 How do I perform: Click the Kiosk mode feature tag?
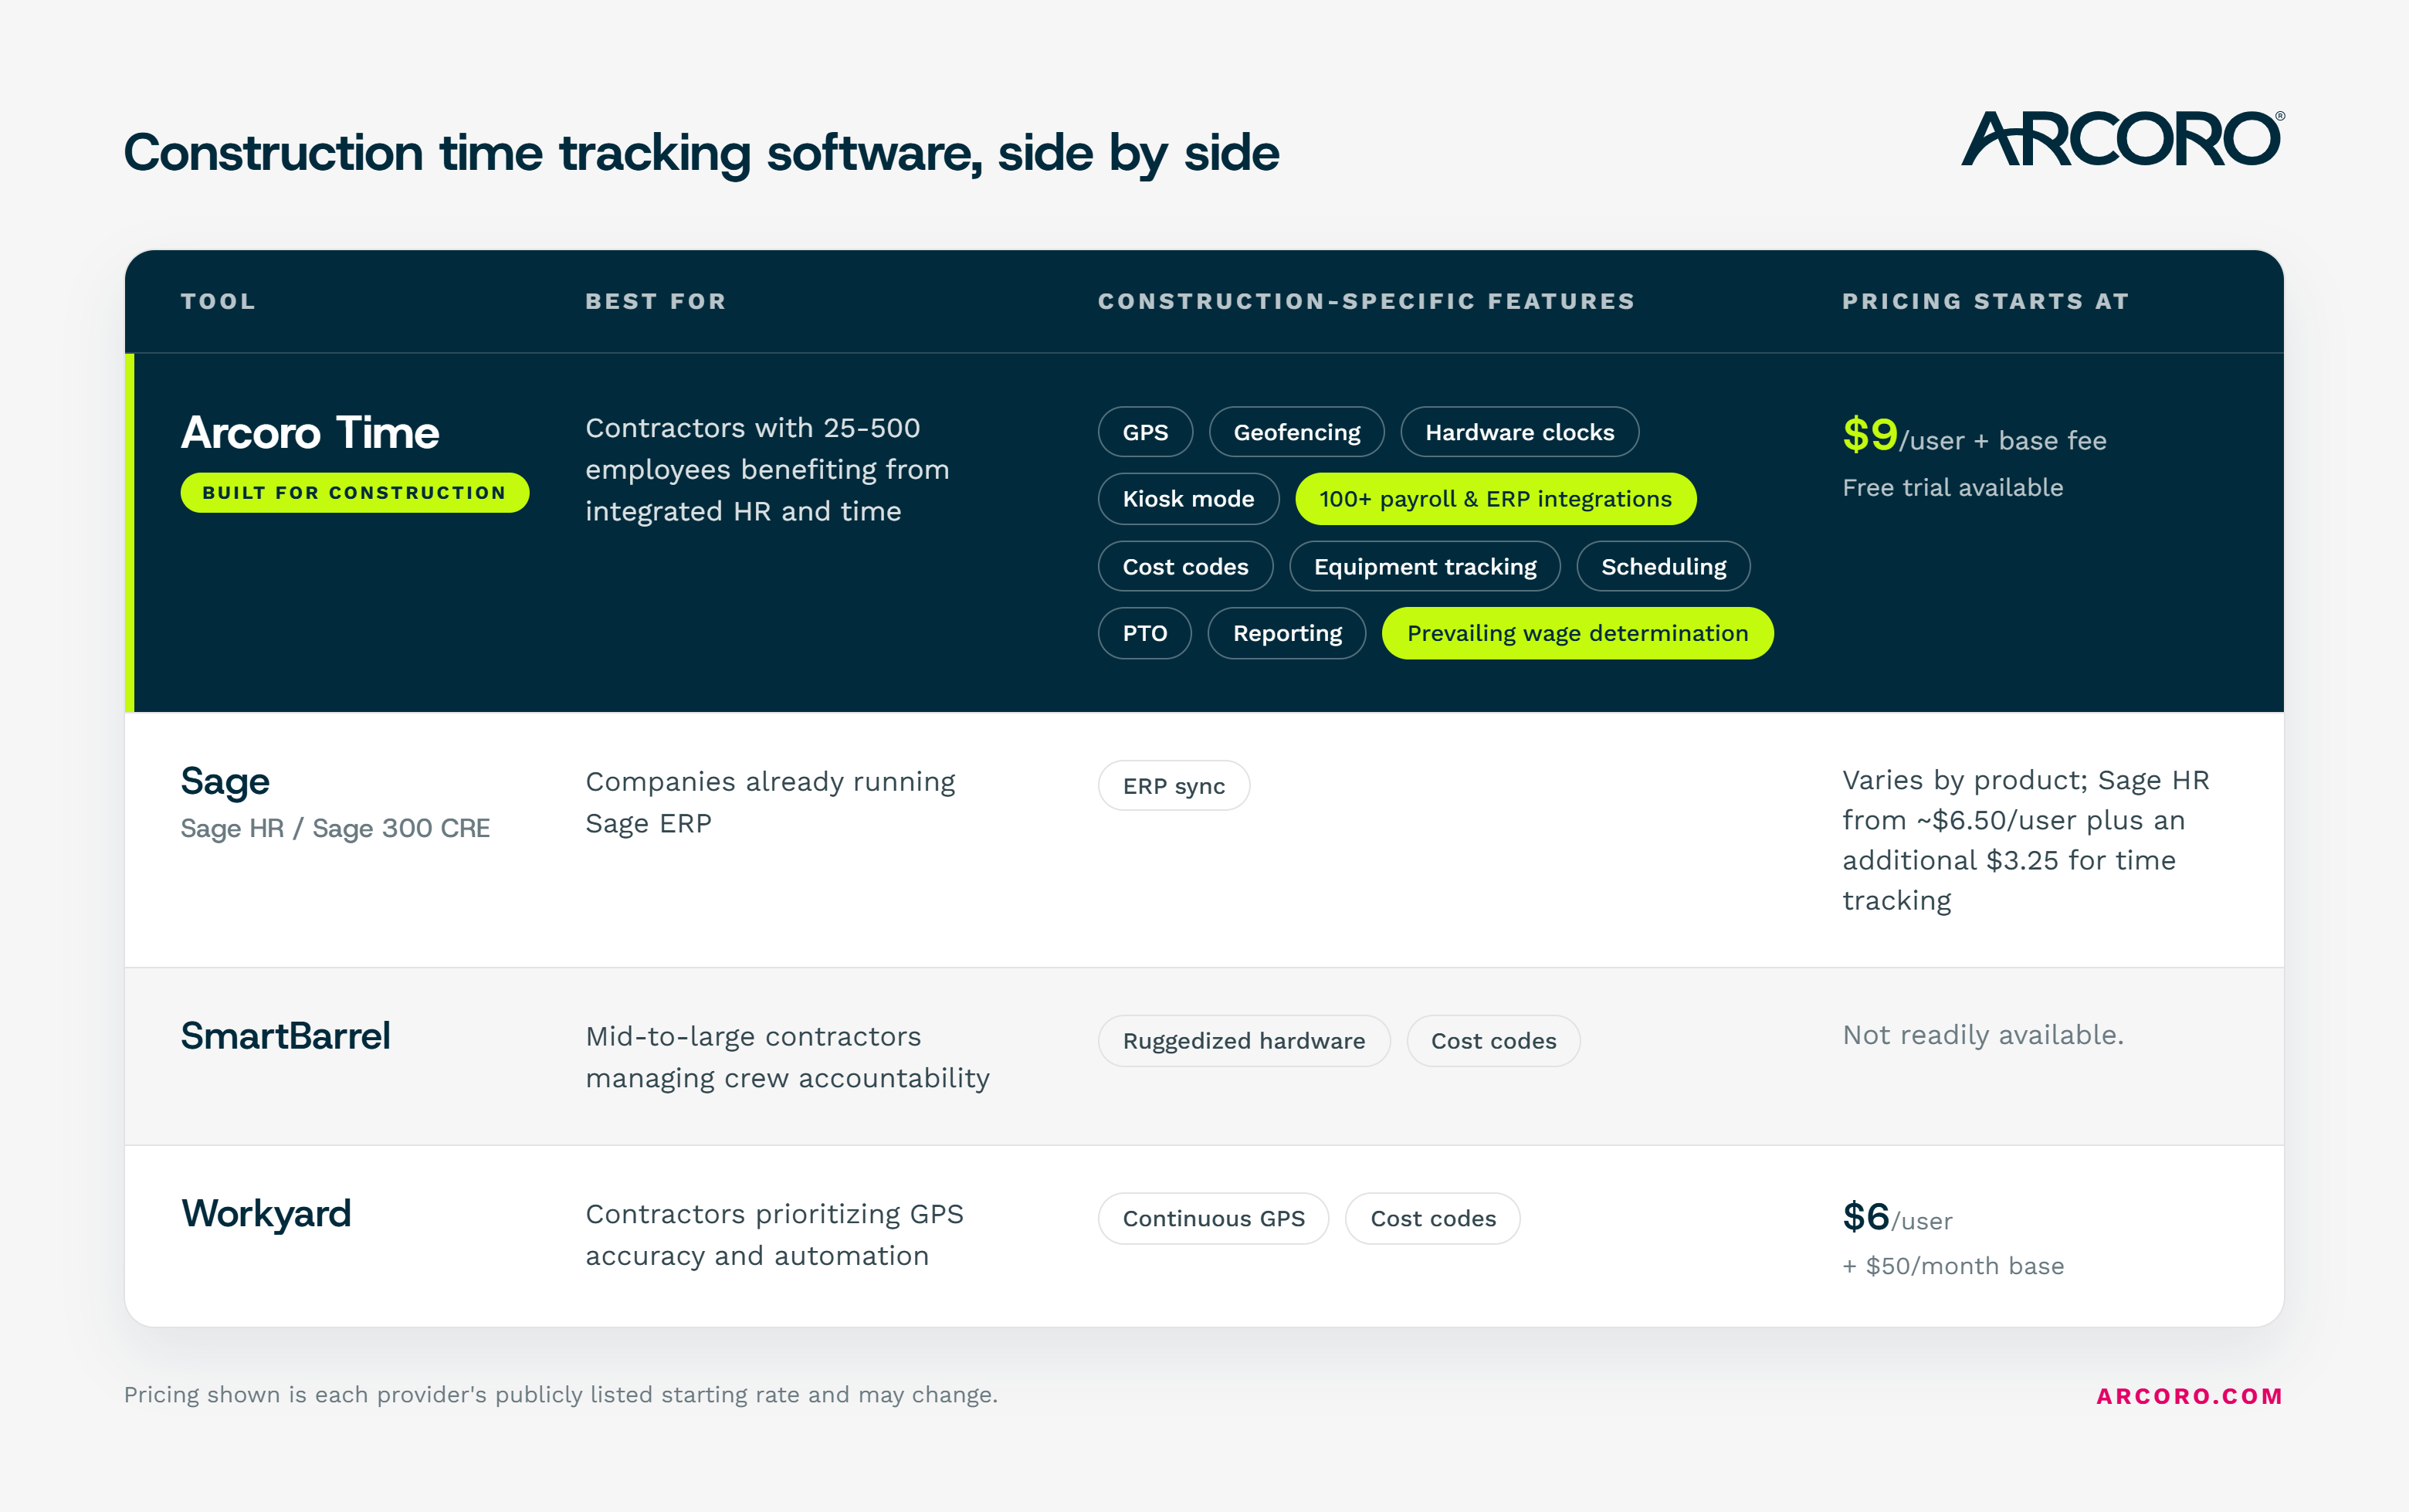1188,499
